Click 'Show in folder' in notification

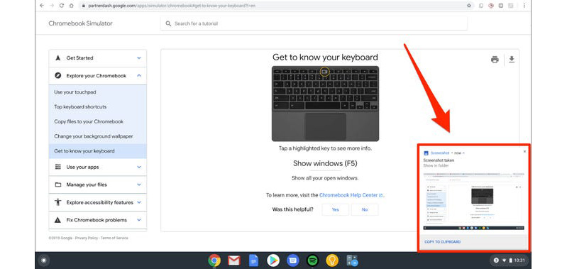pyautogui.click(x=436, y=165)
